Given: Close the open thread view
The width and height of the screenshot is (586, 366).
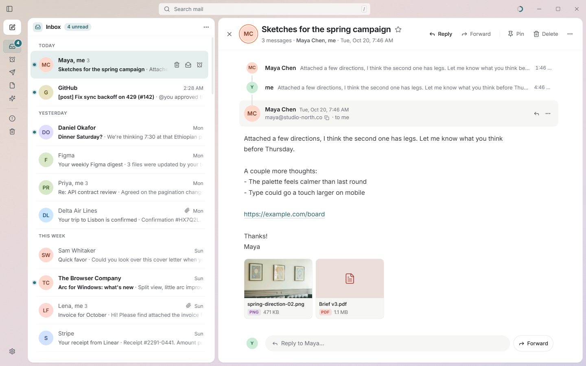Looking at the screenshot, I should (230, 34).
